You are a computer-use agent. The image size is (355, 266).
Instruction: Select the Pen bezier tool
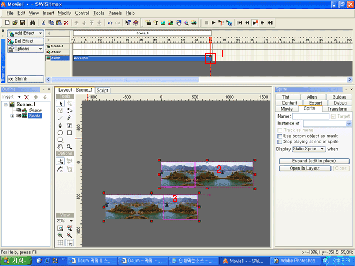point(60,125)
